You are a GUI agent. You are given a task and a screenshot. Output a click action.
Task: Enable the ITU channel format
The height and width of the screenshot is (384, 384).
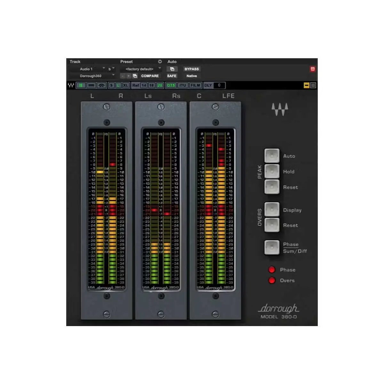click(182, 85)
